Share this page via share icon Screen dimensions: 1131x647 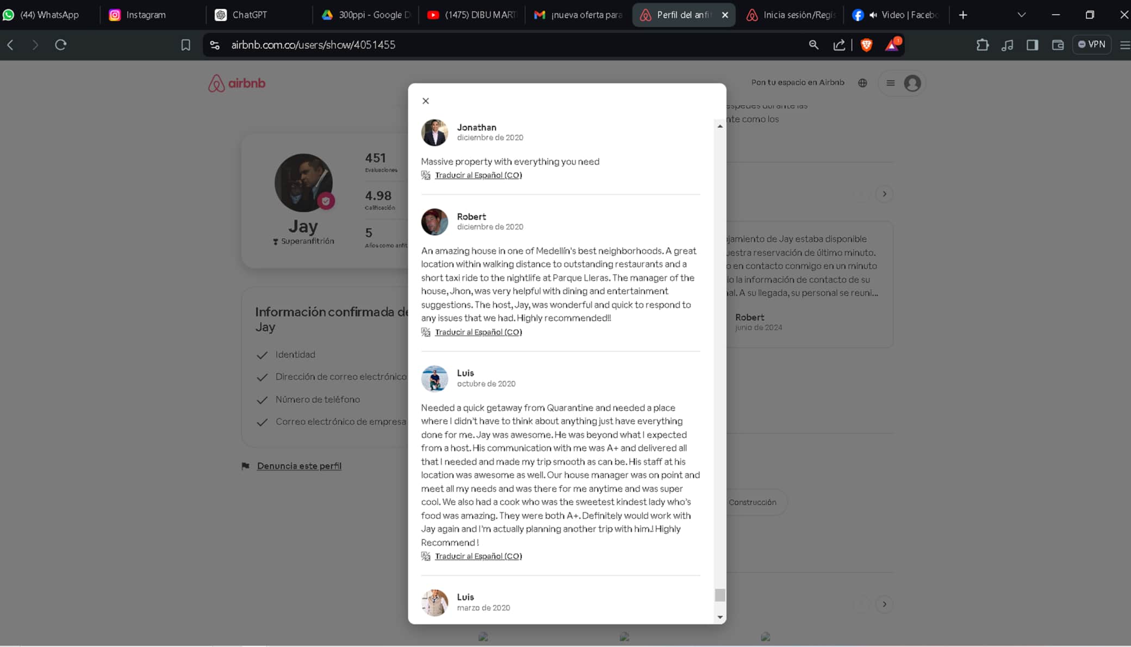pos(839,45)
